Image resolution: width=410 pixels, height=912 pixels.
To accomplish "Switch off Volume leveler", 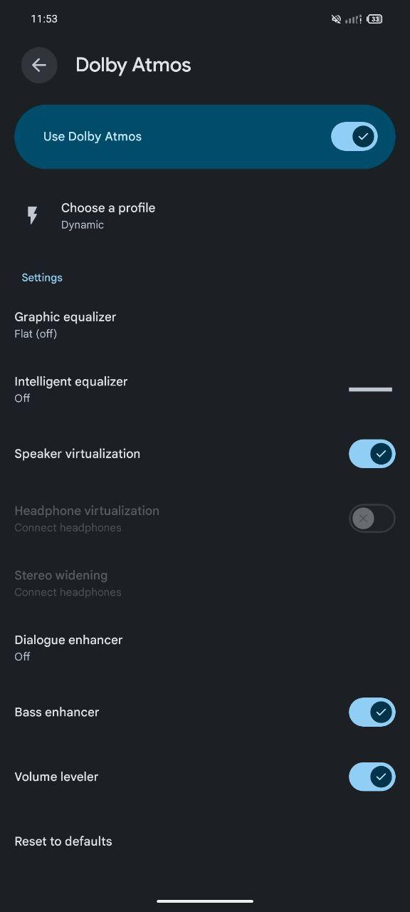I will [x=372, y=777].
